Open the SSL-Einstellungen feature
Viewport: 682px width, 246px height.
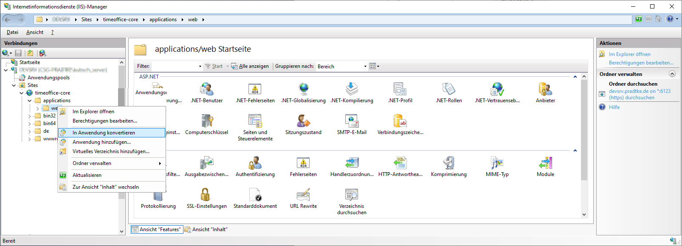coord(206,198)
